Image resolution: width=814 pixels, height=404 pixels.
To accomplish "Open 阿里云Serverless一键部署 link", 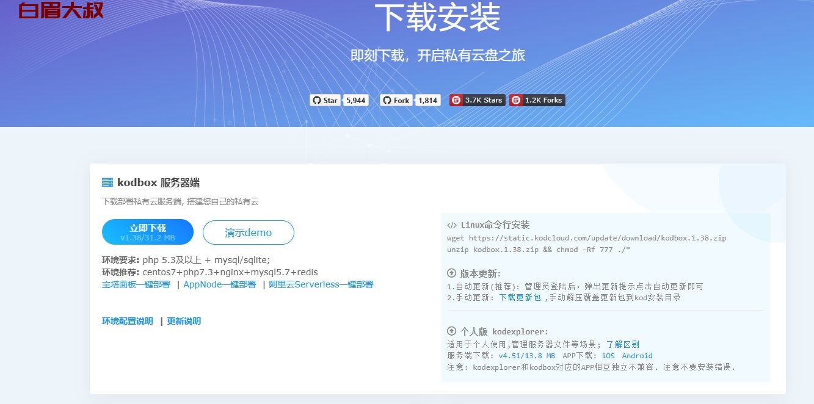I will click(321, 284).
